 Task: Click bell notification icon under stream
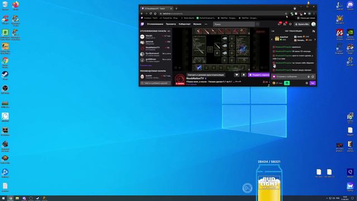244,75
